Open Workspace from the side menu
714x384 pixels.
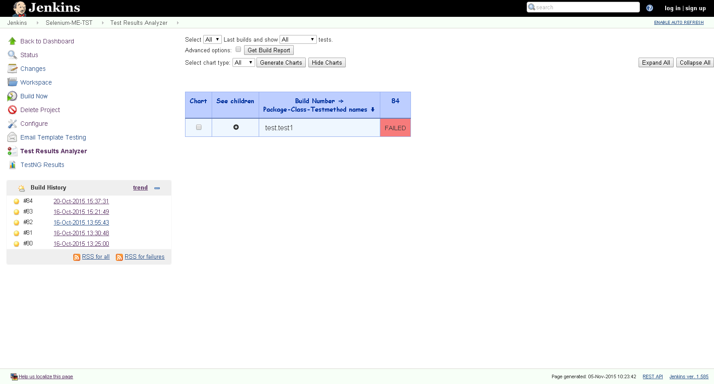(36, 82)
